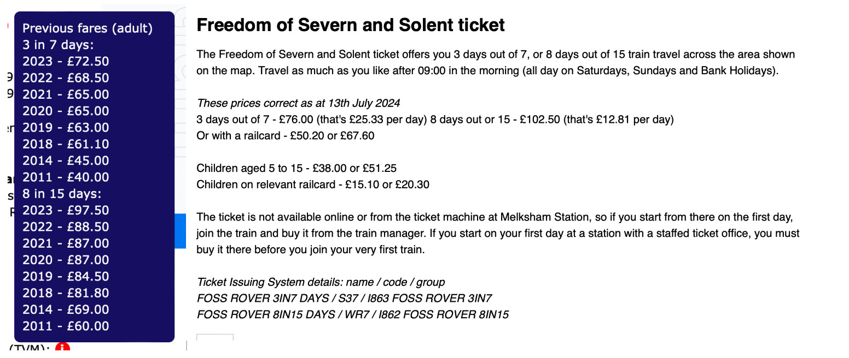
Task: Select the 2022 - £68.50 fare entry
Action: click(x=66, y=78)
